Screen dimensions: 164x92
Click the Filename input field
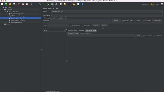(x=80, y=20)
